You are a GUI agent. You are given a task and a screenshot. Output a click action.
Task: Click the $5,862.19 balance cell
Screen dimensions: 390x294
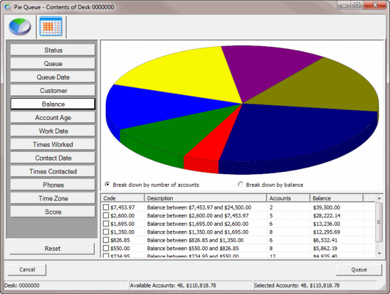coord(325,248)
